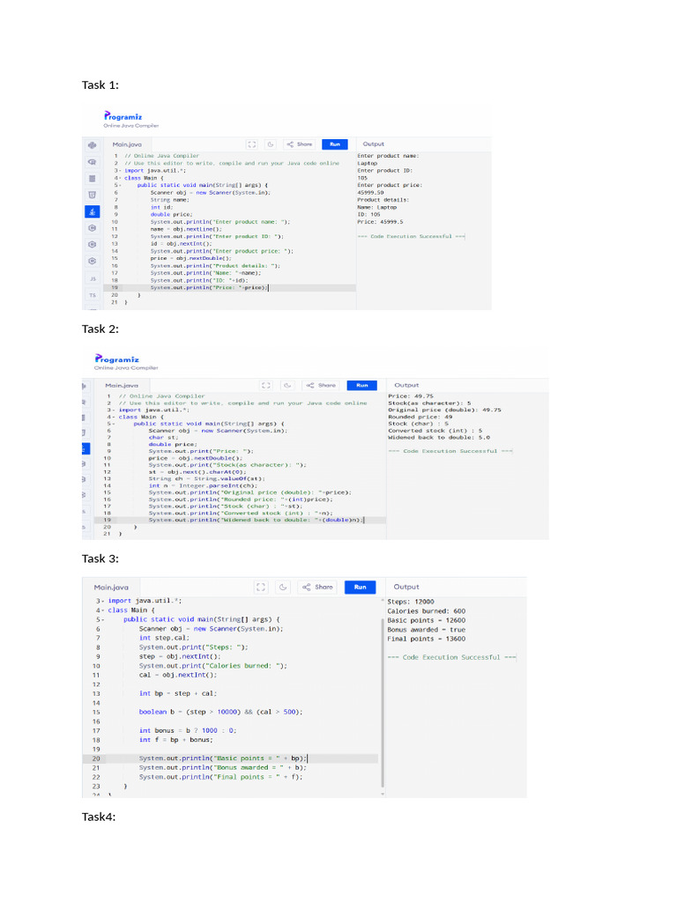Viewport: 677px width, 902px height.
Task: Select the JS icon in Task 1 sidebar
Action: 92,278
